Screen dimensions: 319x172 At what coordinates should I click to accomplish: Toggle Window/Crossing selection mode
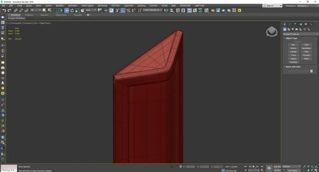tap(60, 10)
